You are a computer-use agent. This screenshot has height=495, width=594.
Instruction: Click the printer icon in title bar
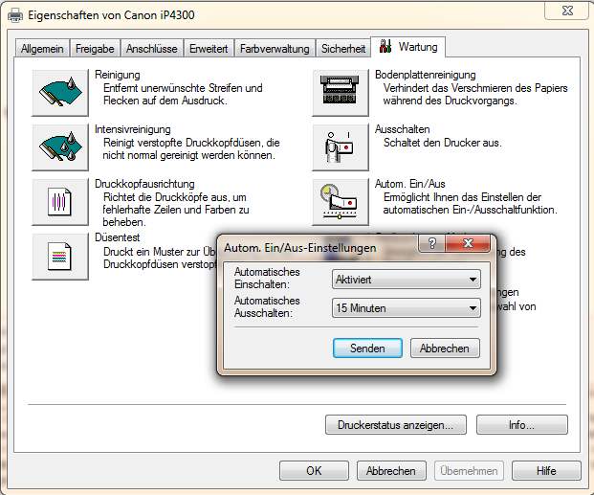point(15,15)
